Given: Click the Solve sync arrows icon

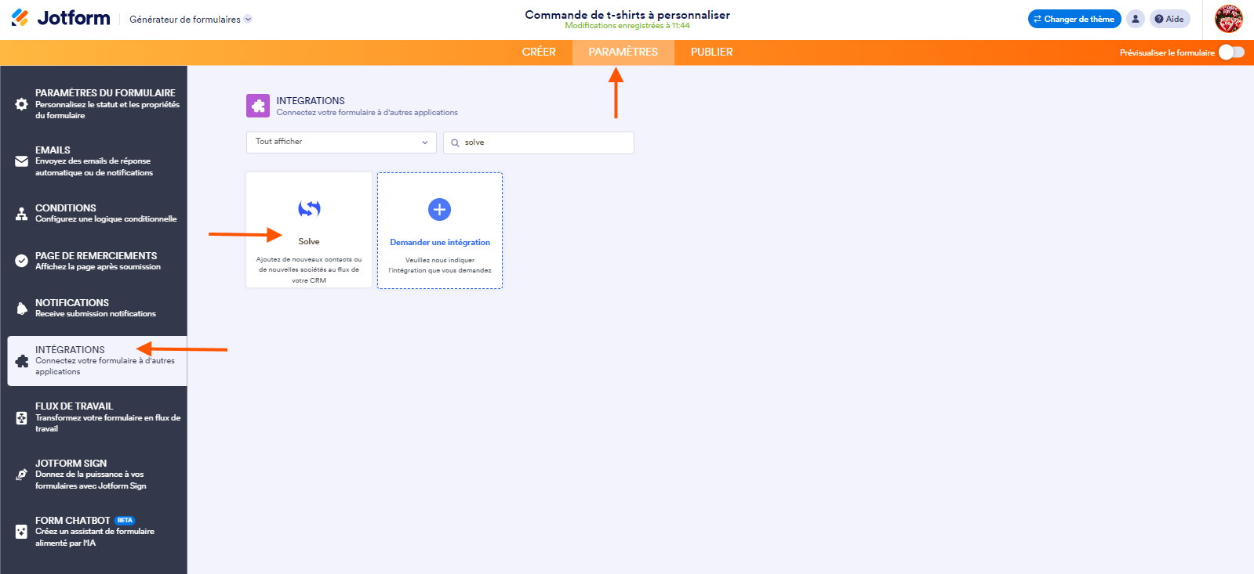Looking at the screenshot, I should click(x=309, y=208).
